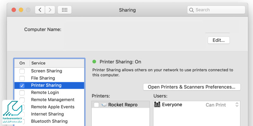253x126 pixels.
Task: Select the File Sharing service row
Action: [49, 78]
